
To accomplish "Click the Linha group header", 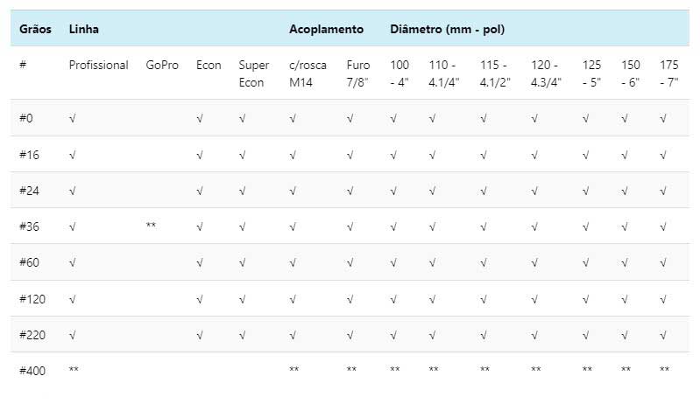I will 83,29.
